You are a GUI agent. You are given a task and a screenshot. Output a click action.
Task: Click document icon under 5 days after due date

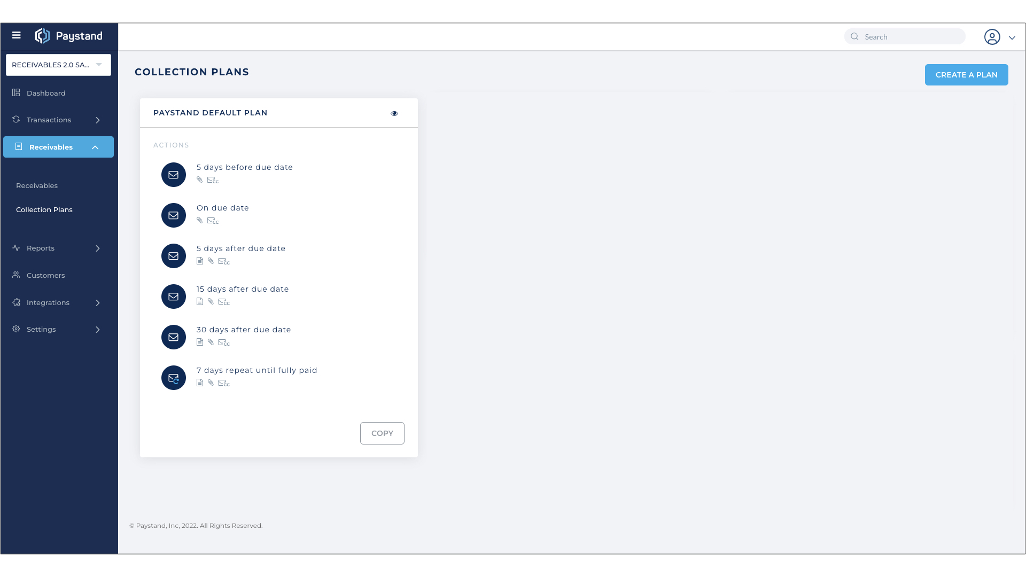[200, 261]
